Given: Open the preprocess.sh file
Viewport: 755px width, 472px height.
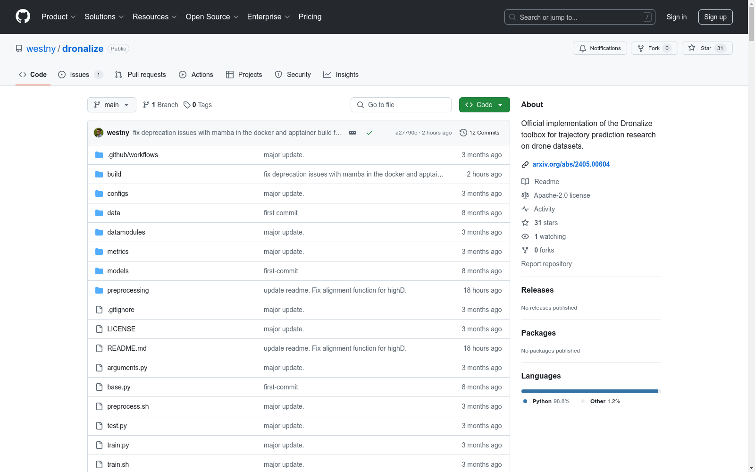Looking at the screenshot, I should coord(128,406).
